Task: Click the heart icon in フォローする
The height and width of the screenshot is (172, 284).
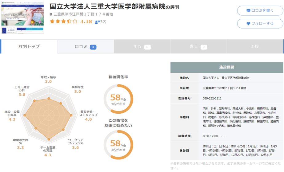Action: pos(248,24)
